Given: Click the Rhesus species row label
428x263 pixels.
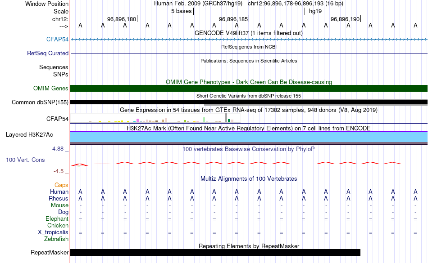Looking at the screenshot, I should [59, 198].
